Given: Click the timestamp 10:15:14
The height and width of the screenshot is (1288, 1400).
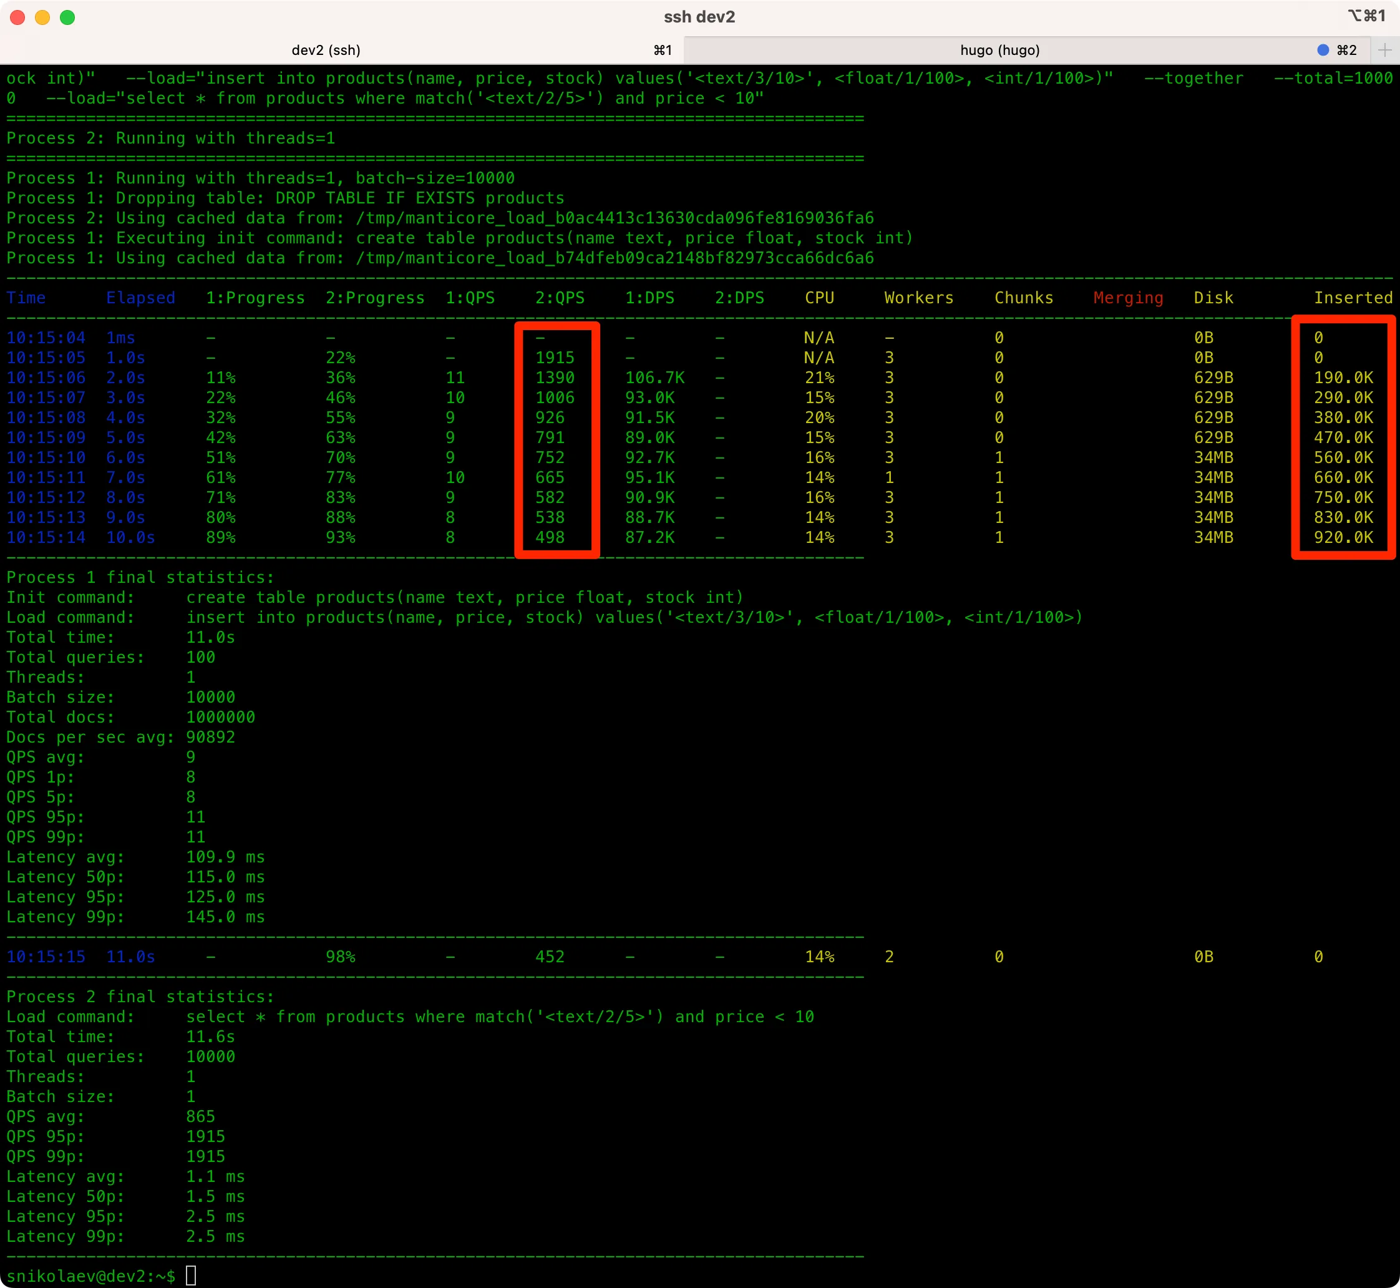Looking at the screenshot, I should click(46, 537).
